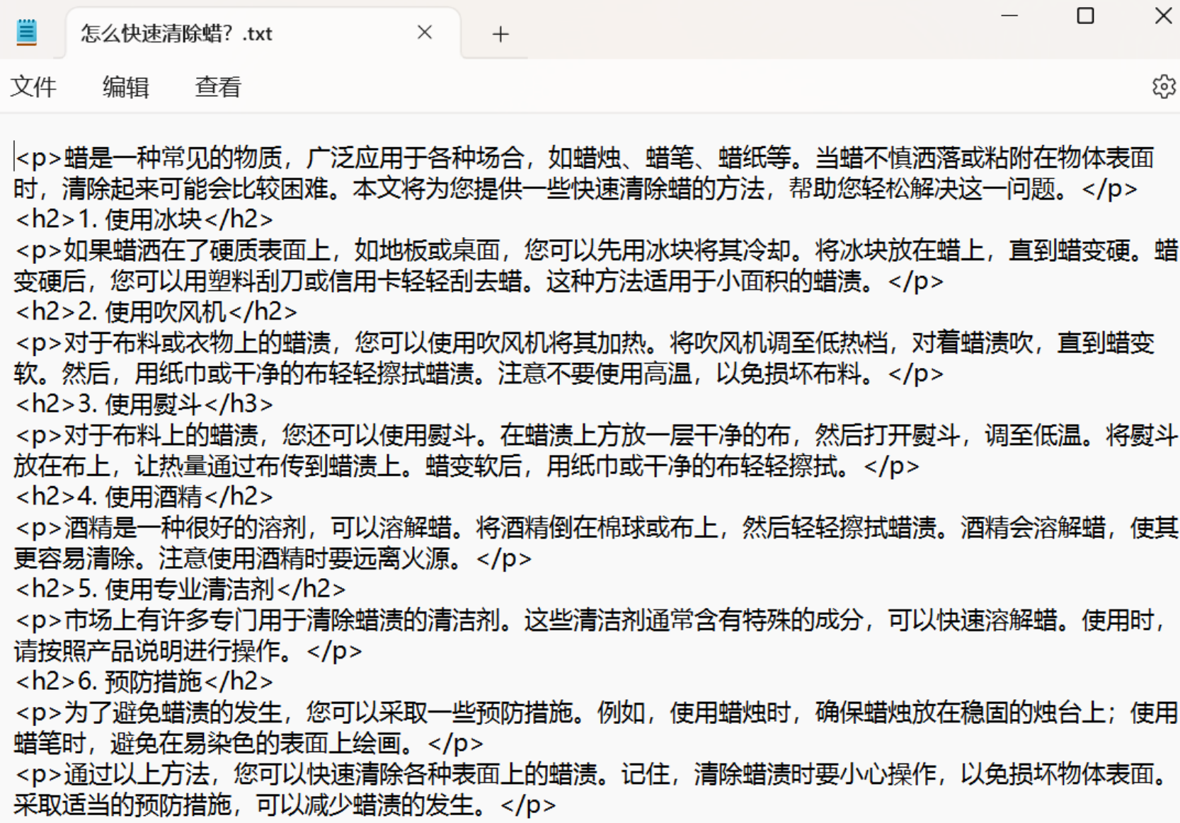
Task: Click the line starting 放在布上，让热量通过布
Action: point(466,466)
